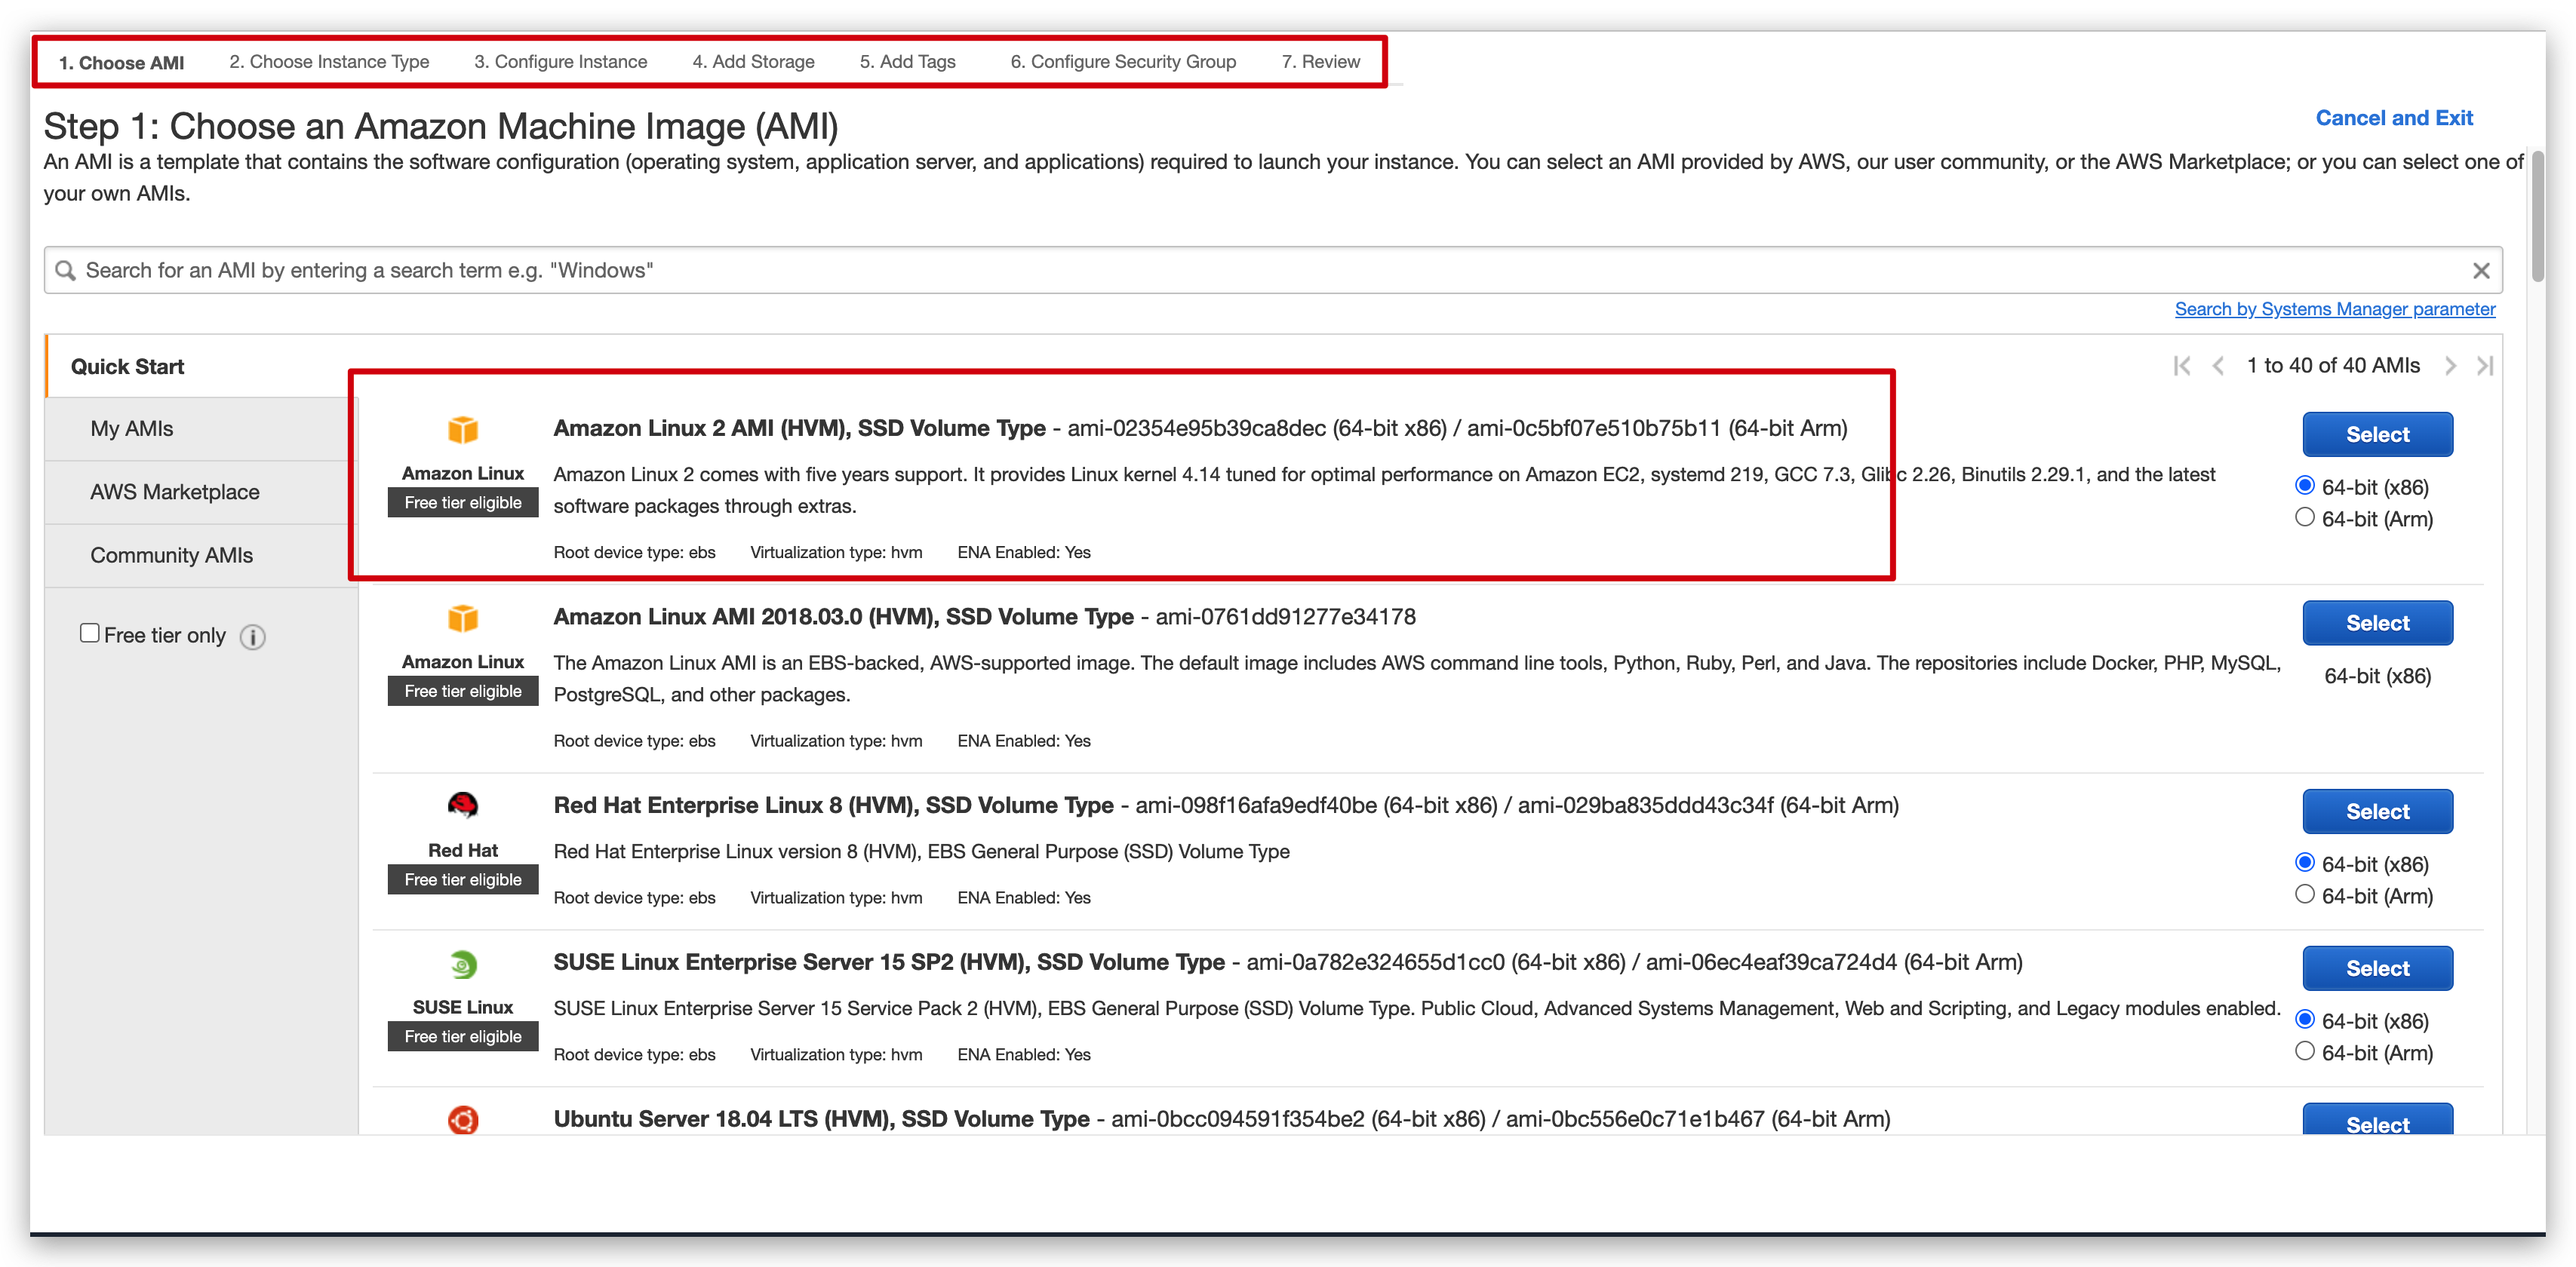Click Free tier eligible badge under SUSE Linux
Viewport: 2576px width, 1267px height.
463,1037
